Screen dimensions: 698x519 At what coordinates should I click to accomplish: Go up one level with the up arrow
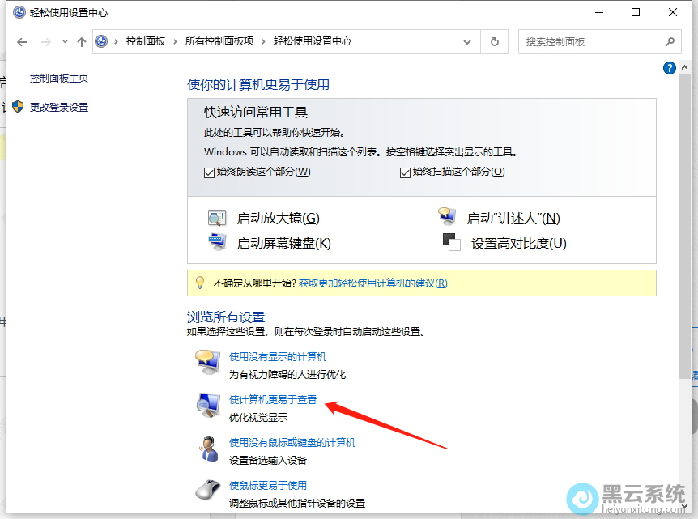point(82,42)
